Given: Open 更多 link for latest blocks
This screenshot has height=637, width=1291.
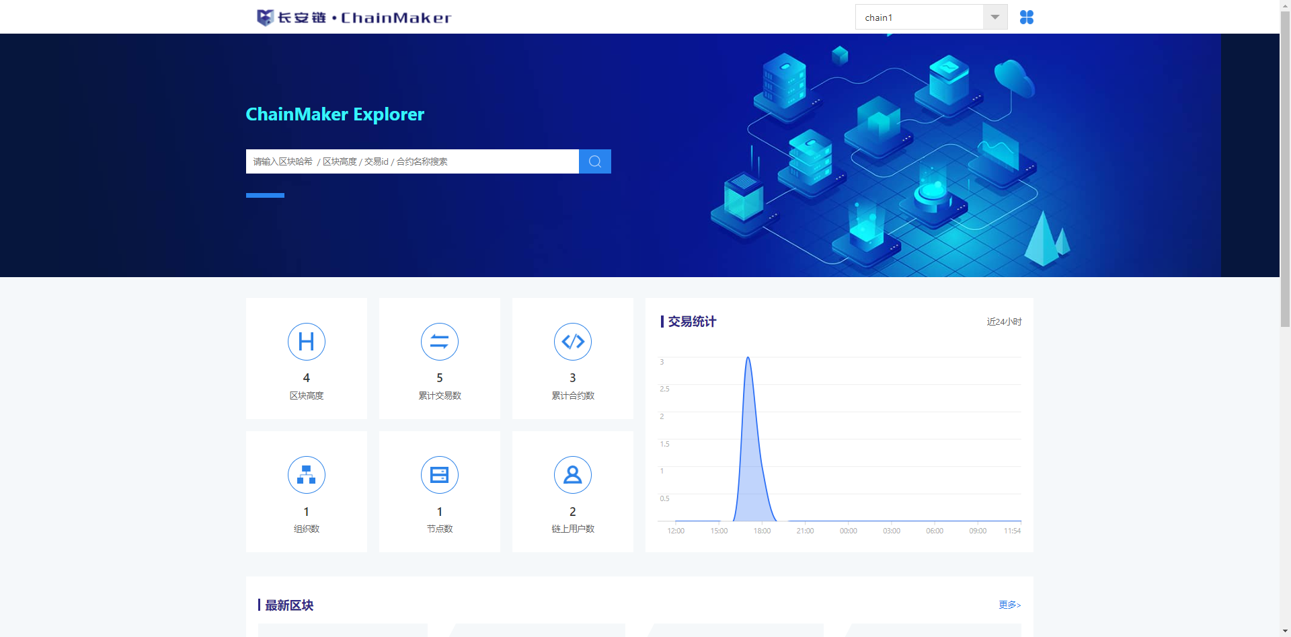Looking at the screenshot, I should [x=1010, y=605].
